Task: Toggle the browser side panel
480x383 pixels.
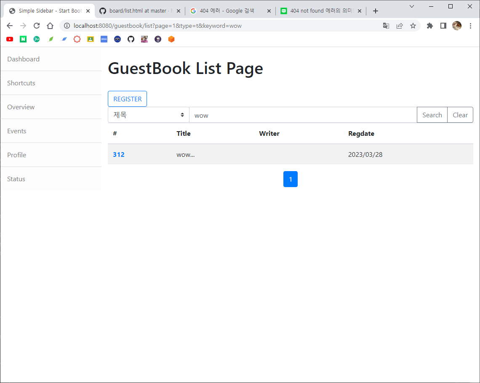Action: pos(443,26)
